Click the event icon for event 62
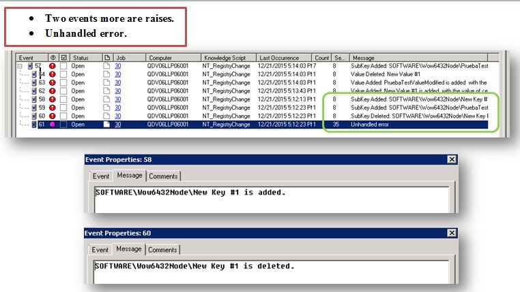 pyautogui.click(x=34, y=91)
